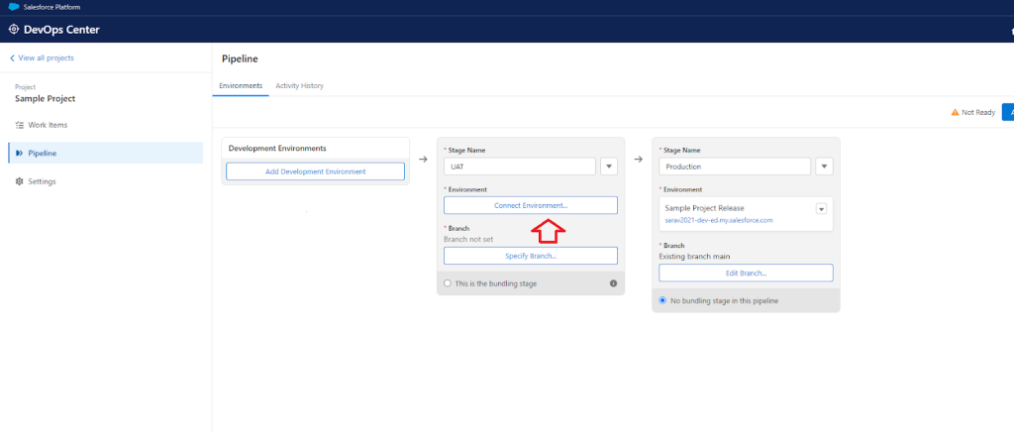Click Add Development Environment button
Screen dimensions: 1014x447
click(x=316, y=171)
